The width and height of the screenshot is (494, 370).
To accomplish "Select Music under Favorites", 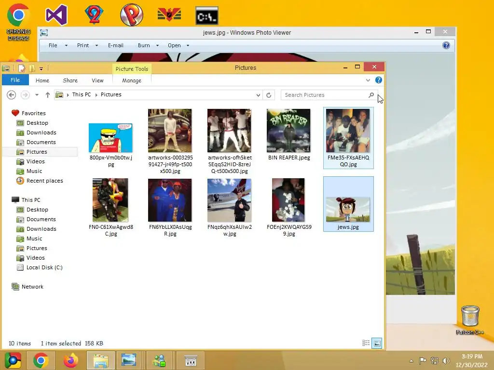I will click(34, 171).
